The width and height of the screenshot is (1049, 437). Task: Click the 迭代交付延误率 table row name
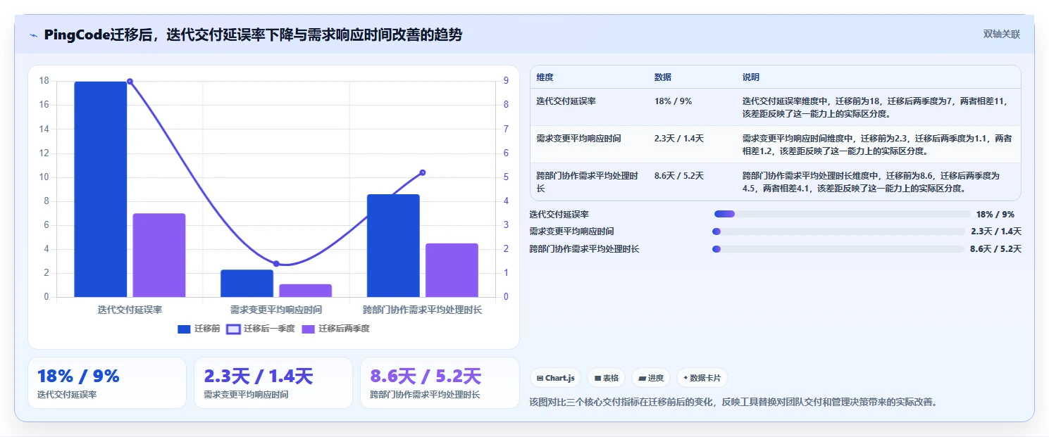tap(566, 101)
